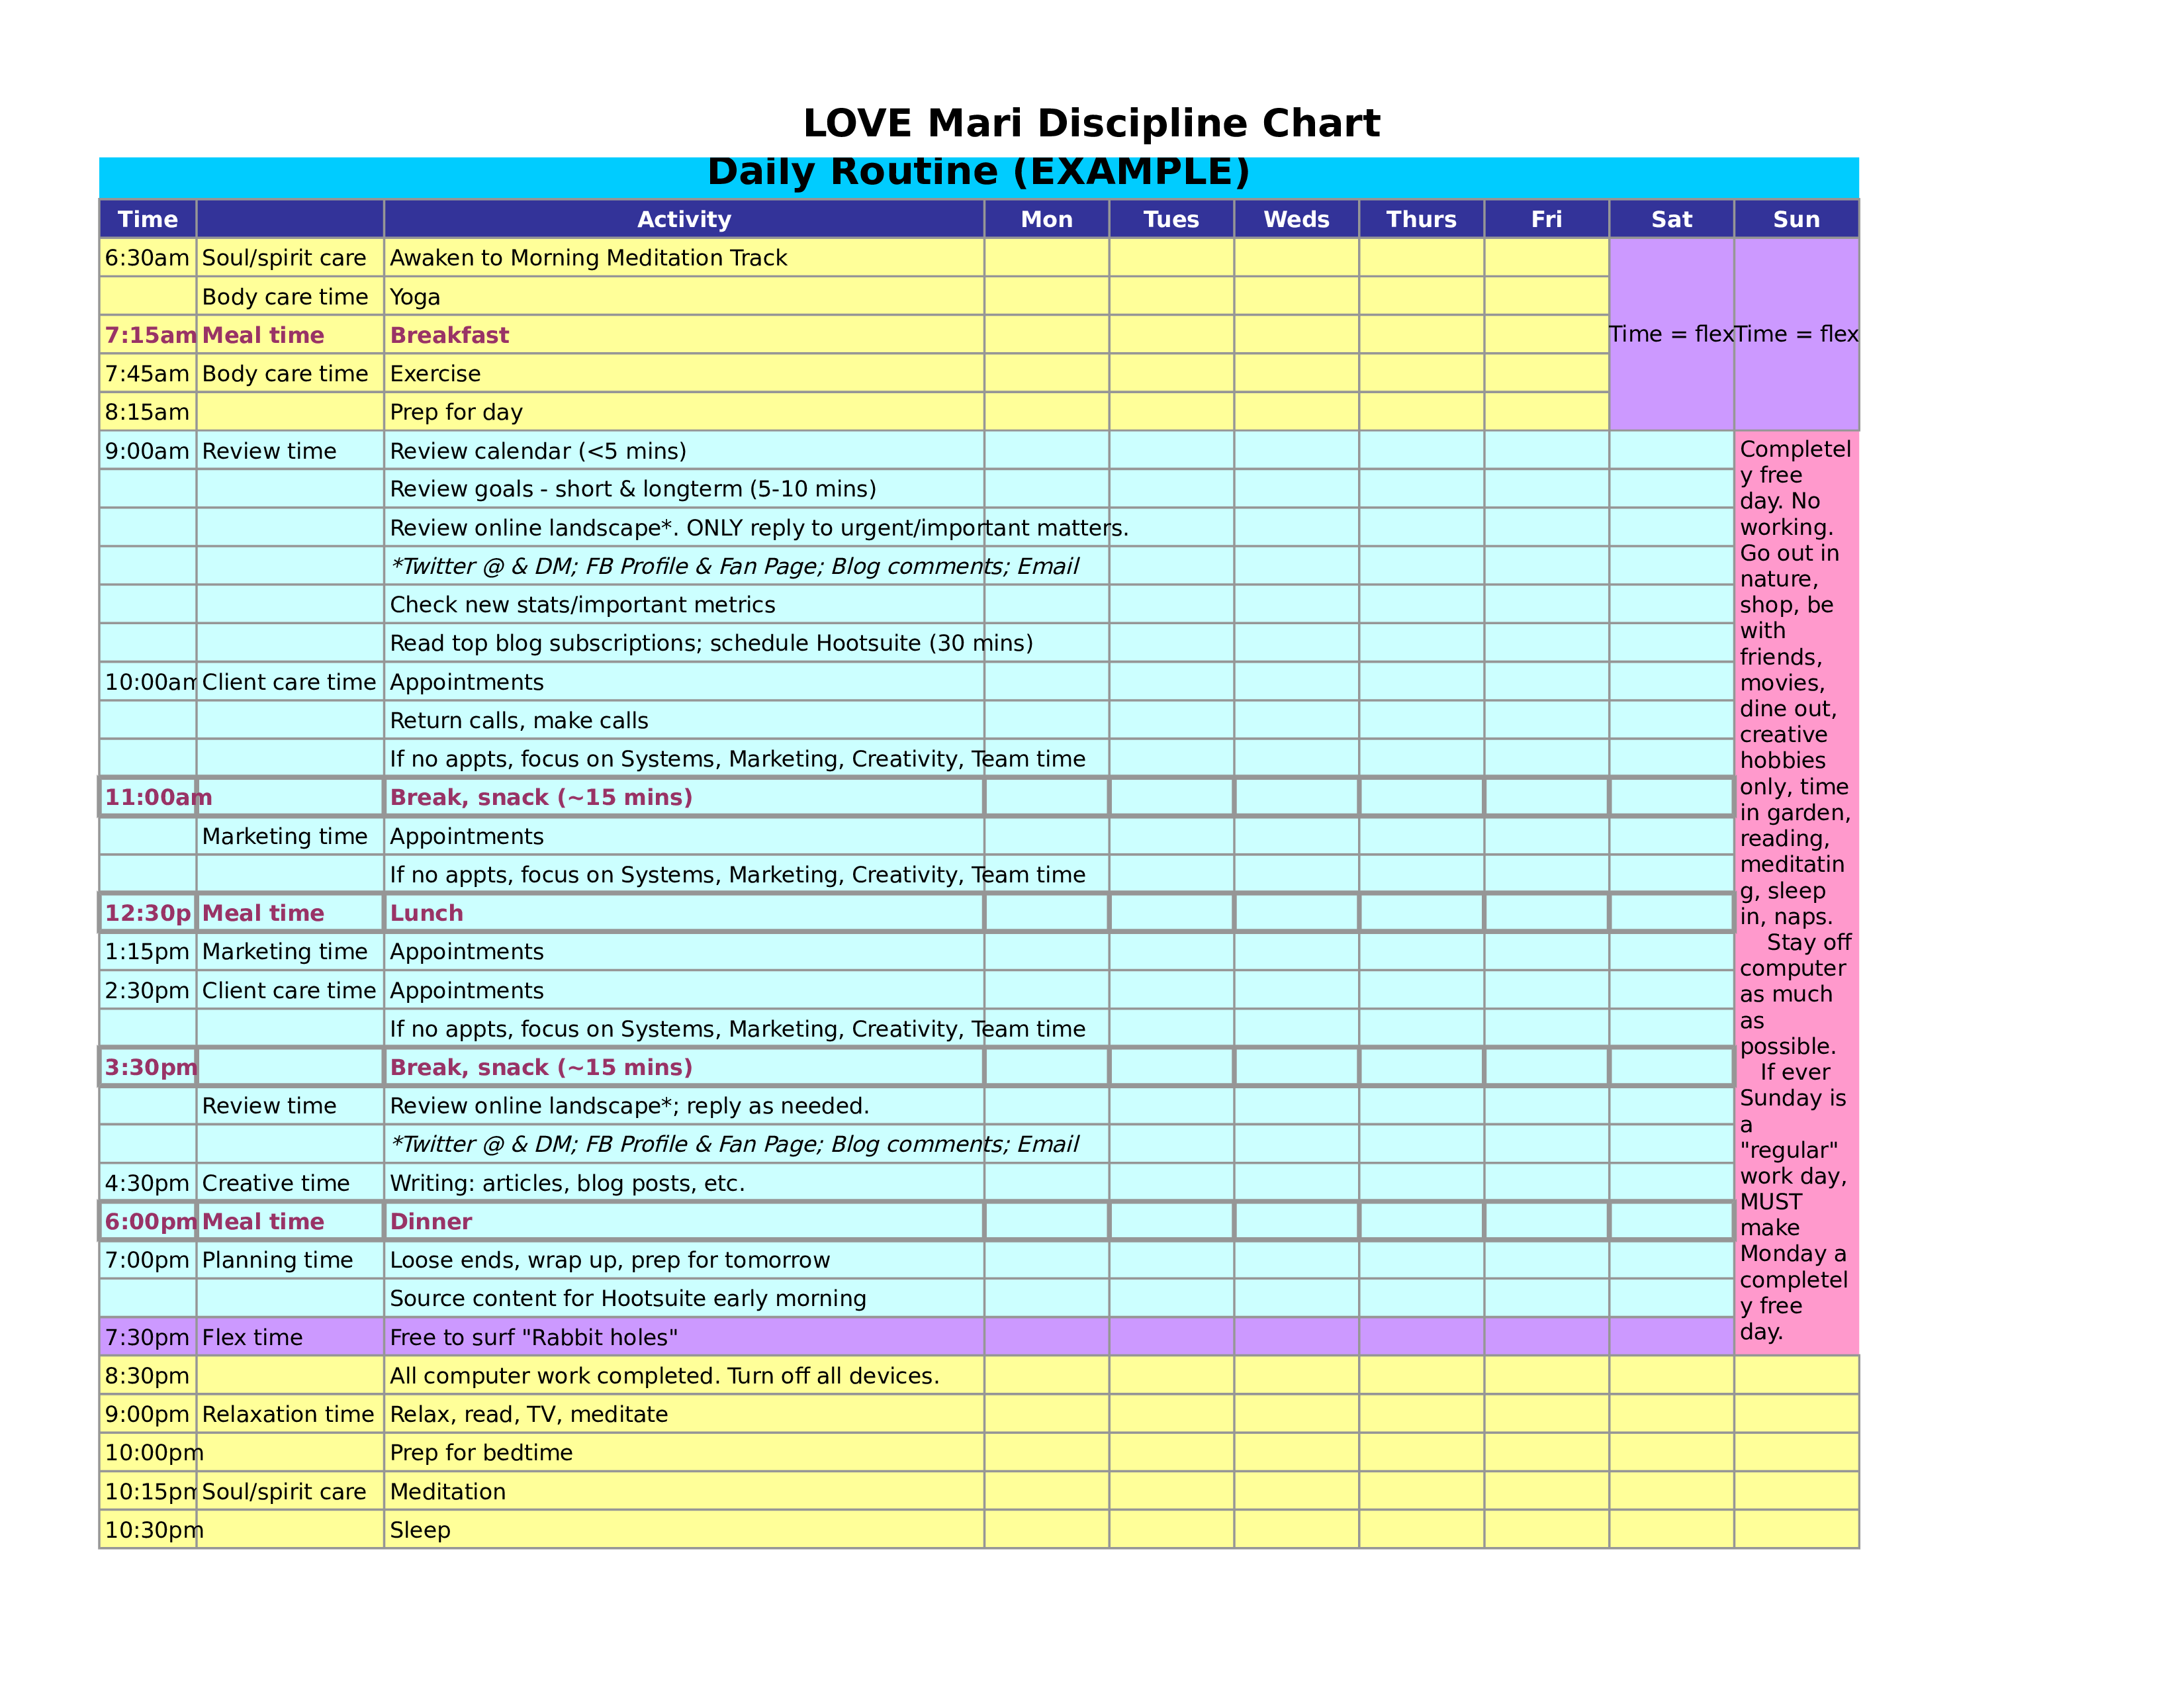2184x1688 pixels.
Task: Click the 'Activity' column header
Action: pyautogui.click(x=681, y=218)
